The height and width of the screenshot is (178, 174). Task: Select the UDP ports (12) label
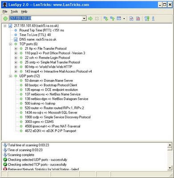[x=29, y=76]
